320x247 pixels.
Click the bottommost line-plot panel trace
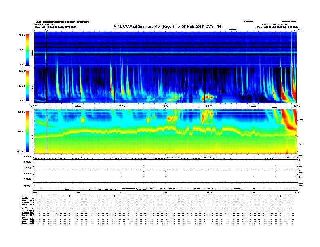[165, 188]
